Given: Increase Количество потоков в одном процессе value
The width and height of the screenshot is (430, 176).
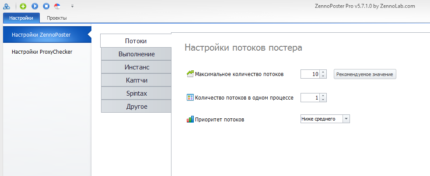Looking at the screenshot, I should (323, 96).
